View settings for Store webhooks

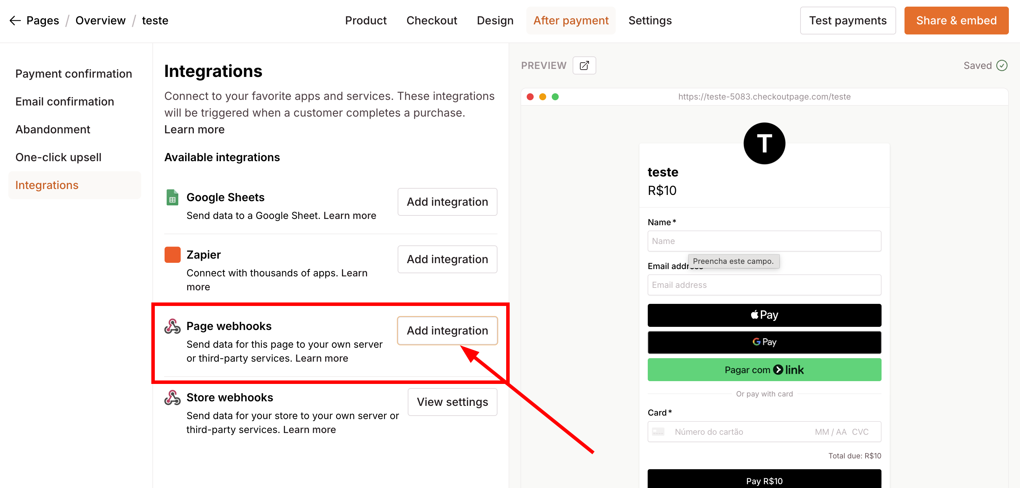452,402
